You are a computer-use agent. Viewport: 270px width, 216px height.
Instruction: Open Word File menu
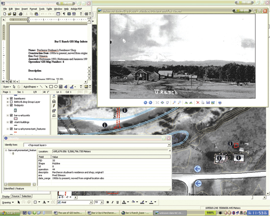coord(5,9)
